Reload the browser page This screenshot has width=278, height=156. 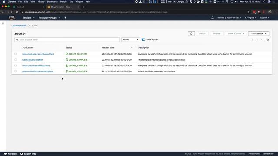(12, 12)
